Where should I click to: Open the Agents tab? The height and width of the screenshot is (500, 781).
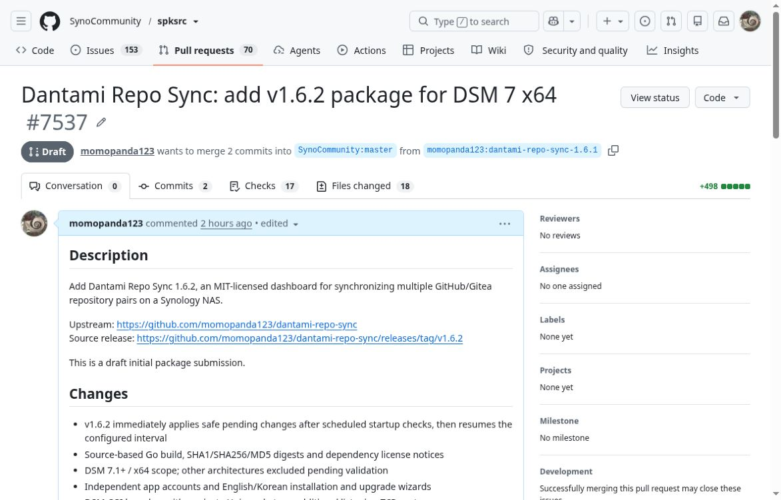(x=297, y=51)
